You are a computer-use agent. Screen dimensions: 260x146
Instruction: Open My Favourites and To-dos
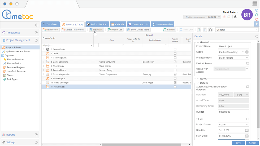[x=16, y=51]
